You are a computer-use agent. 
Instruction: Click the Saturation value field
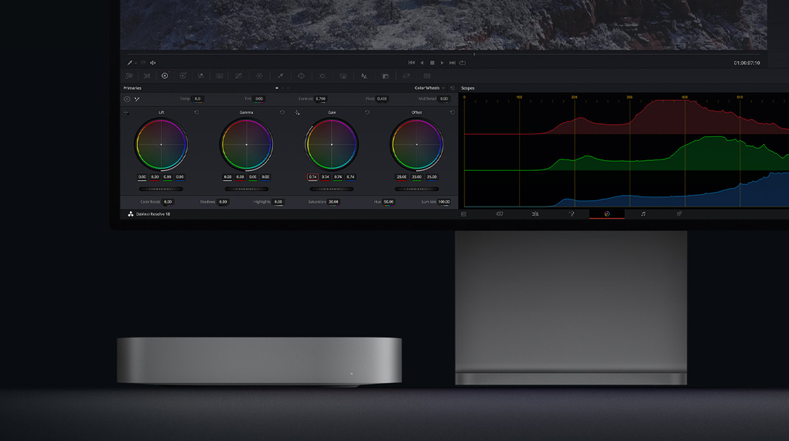tap(333, 202)
